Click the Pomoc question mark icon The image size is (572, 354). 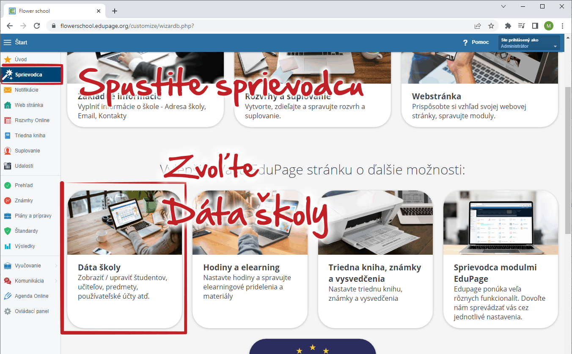tap(465, 43)
